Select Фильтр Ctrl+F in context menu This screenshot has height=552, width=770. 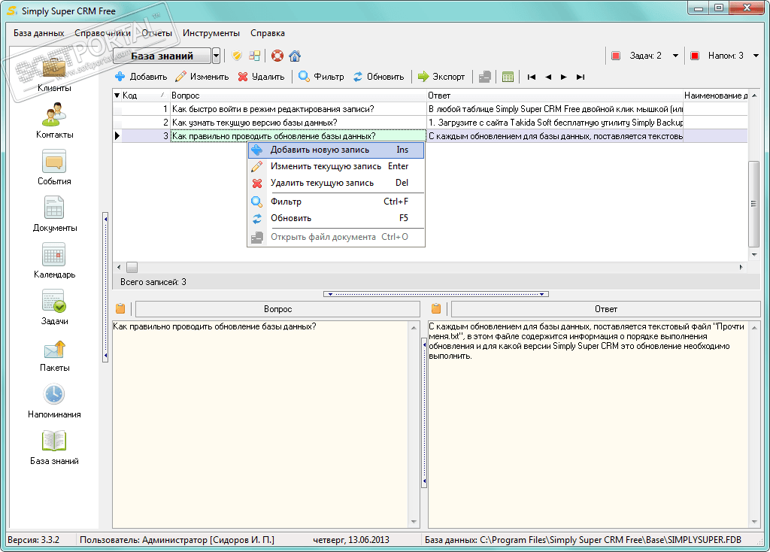(336, 202)
